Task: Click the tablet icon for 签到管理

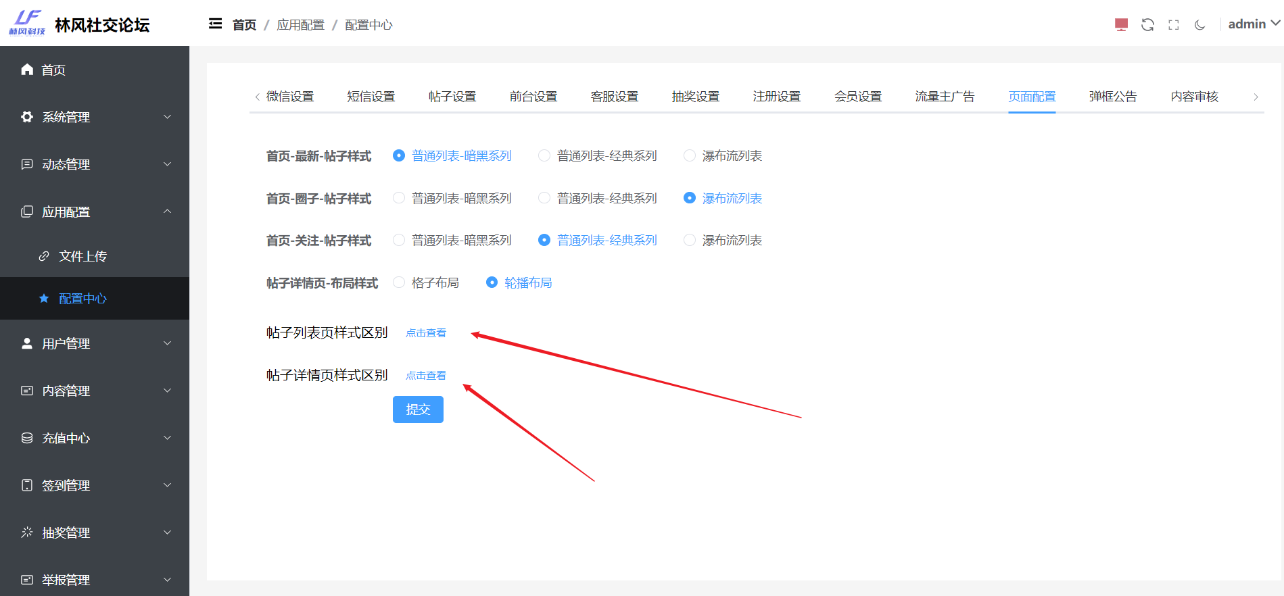Action: coord(27,485)
